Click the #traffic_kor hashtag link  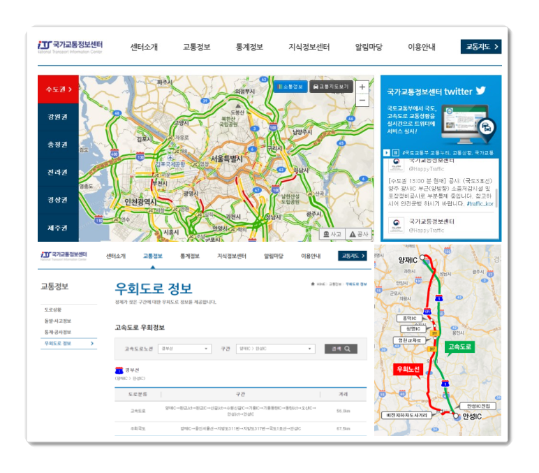pos(480,203)
